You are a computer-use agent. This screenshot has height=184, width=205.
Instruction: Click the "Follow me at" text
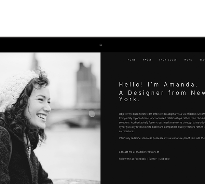(x=126, y=159)
